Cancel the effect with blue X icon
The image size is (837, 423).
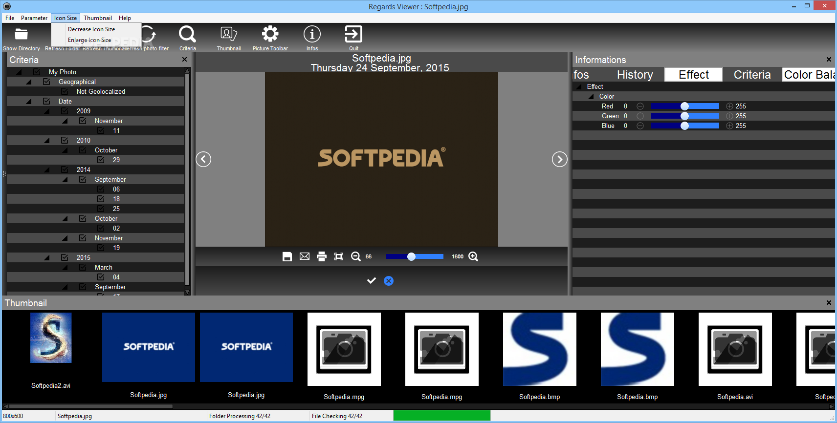389,281
